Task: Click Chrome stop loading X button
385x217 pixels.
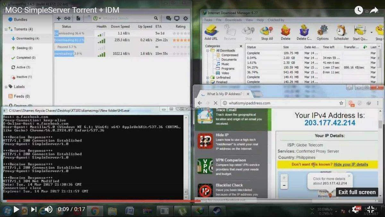Action: tap(215, 103)
